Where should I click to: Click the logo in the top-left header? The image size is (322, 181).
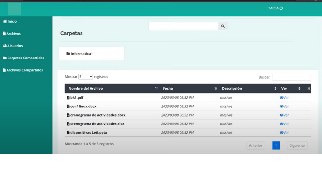pyautogui.click(x=14, y=9)
